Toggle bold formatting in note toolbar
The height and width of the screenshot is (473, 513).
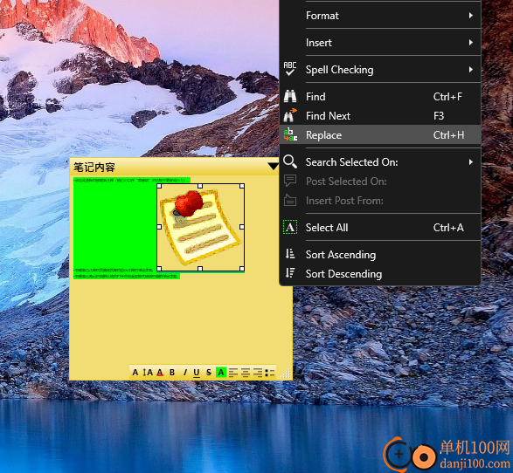pos(172,373)
